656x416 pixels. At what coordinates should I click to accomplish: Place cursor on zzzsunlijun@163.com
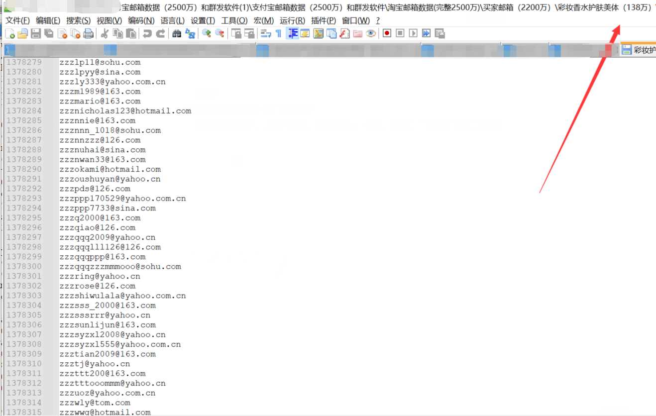(x=108, y=324)
